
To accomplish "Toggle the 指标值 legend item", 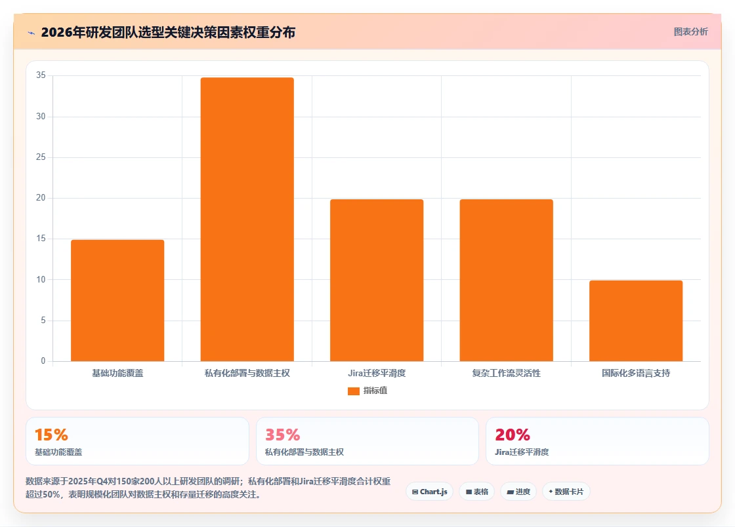I will (367, 391).
